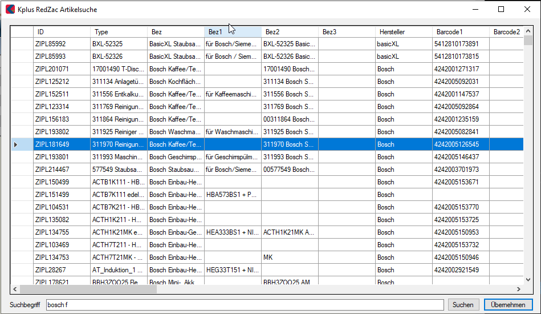Select the cell ZIPL150499
Screen dimensions: 541x314
(62, 182)
